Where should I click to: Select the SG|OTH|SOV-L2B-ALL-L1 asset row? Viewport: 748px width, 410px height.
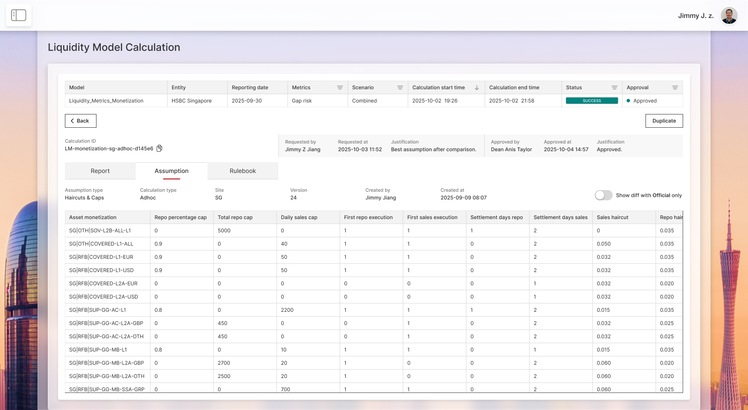point(100,231)
